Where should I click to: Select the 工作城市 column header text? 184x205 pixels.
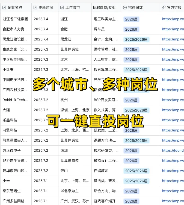[73, 8]
